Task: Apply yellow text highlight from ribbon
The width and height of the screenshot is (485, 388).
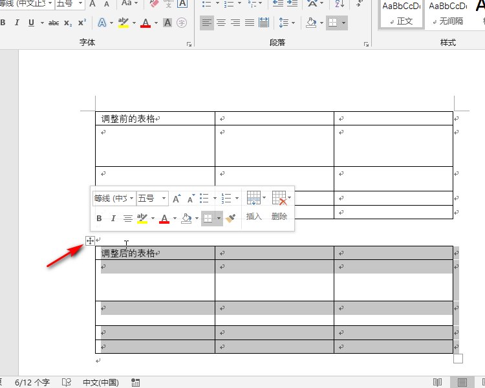Action: pos(124,23)
